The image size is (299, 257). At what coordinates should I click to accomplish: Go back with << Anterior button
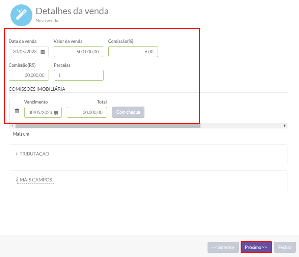tap(223, 247)
